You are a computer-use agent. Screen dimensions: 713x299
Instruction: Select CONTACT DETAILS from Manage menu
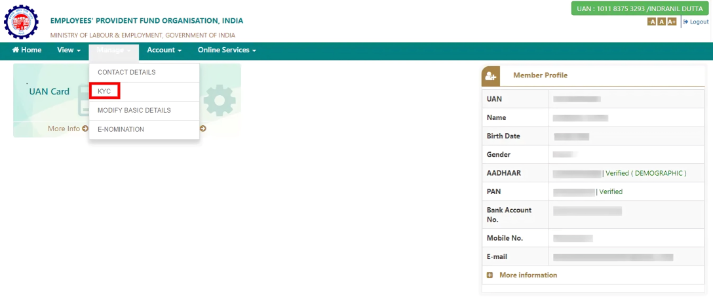tap(144, 72)
